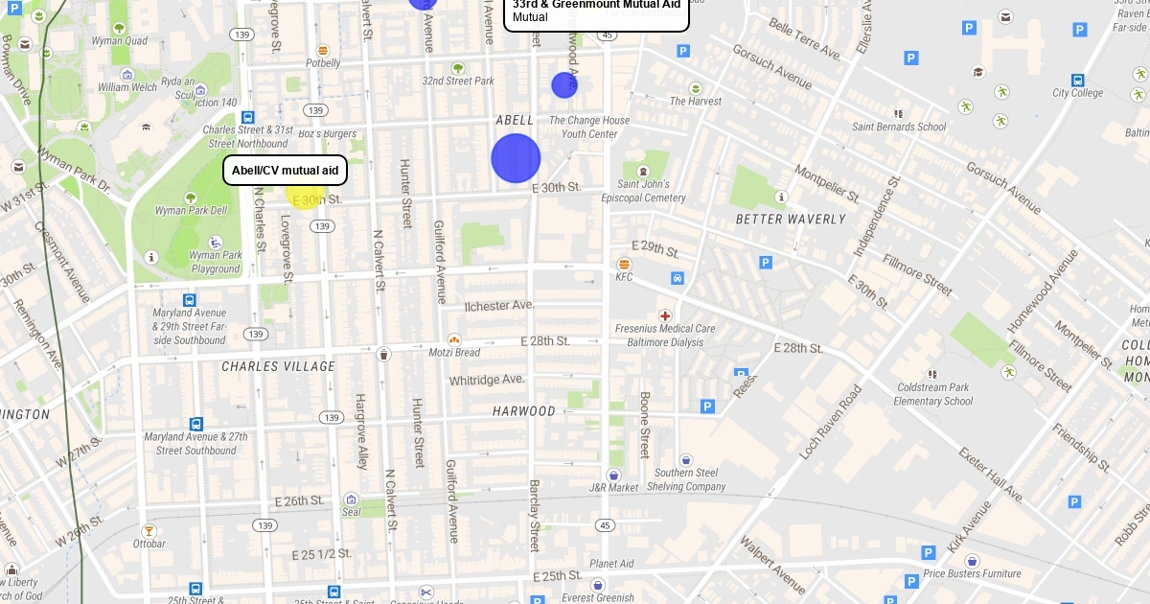Click the Coldstream Park Elementary School icon
Image resolution: width=1150 pixels, height=604 pixels.
[x=932, y=374]
